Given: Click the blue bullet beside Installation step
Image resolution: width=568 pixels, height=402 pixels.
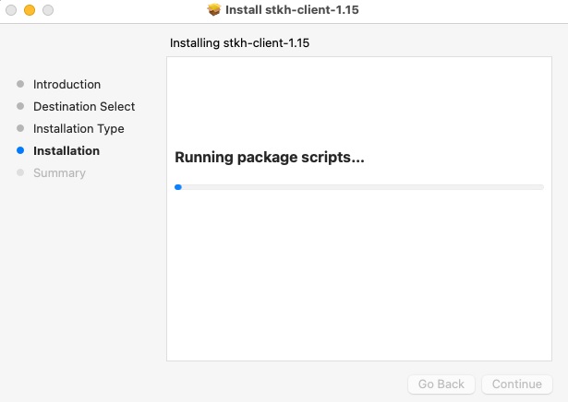Looking at the screenshot, I should (20, 150).
